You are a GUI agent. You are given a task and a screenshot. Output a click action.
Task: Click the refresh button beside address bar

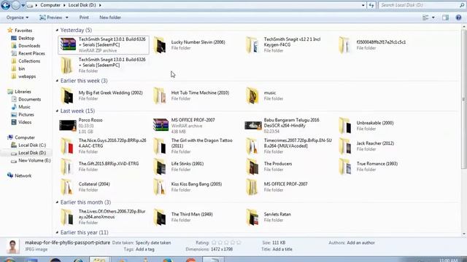(371, 5)
